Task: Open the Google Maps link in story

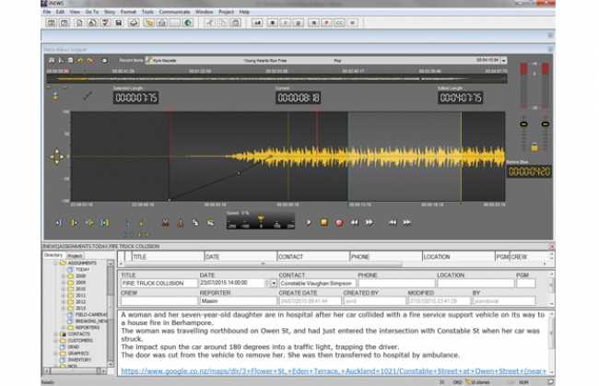Action: pyautogui.click(x=334, y=371)
